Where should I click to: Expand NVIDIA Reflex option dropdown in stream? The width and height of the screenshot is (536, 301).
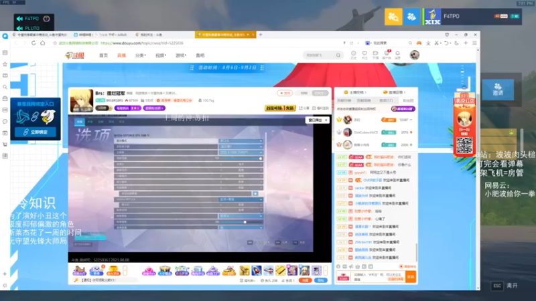241,199
